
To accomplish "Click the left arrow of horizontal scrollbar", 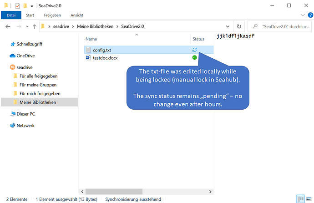I will click(82, 192).
